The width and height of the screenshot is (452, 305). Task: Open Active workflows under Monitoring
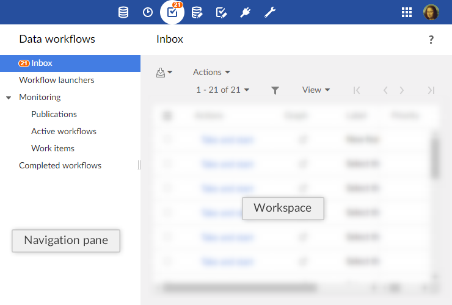pos(64,131)
